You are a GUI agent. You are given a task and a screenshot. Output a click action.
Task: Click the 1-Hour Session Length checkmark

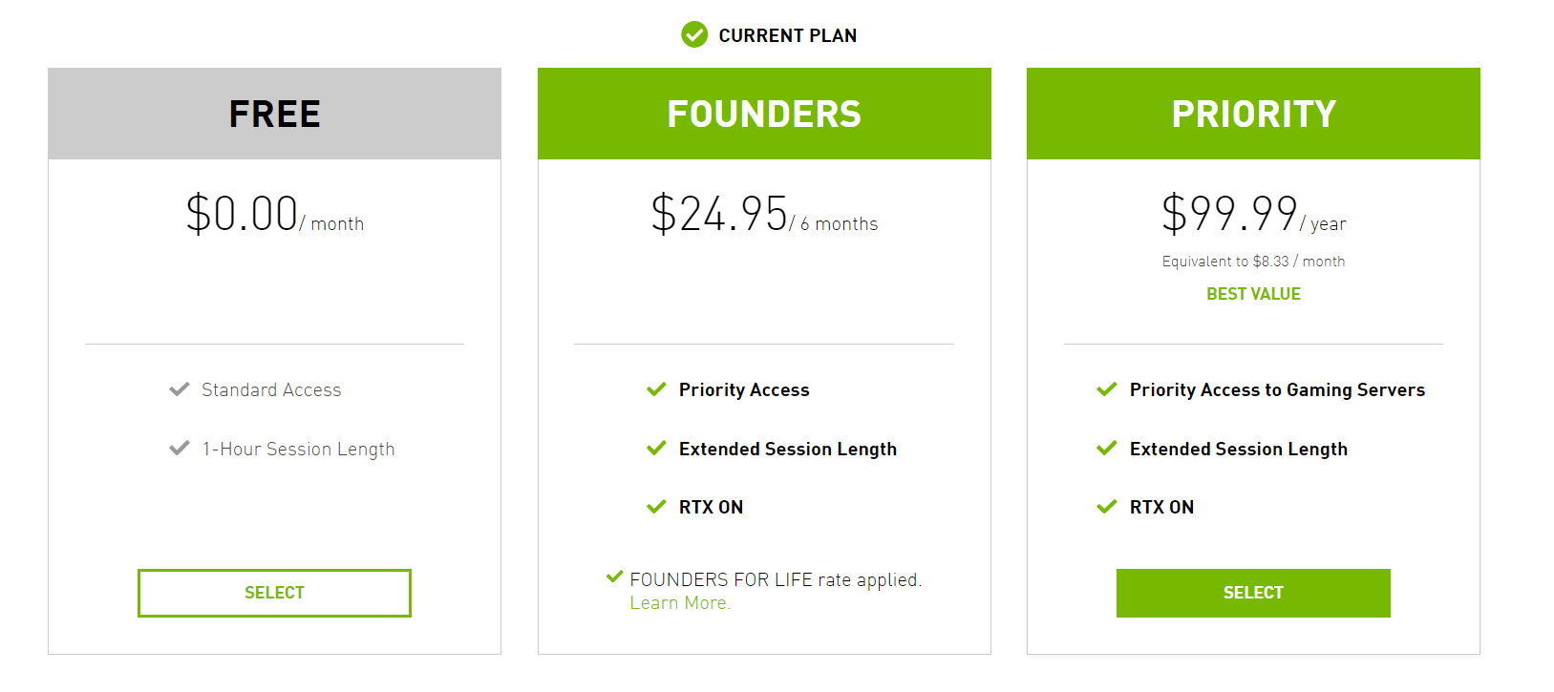[179, 449]
